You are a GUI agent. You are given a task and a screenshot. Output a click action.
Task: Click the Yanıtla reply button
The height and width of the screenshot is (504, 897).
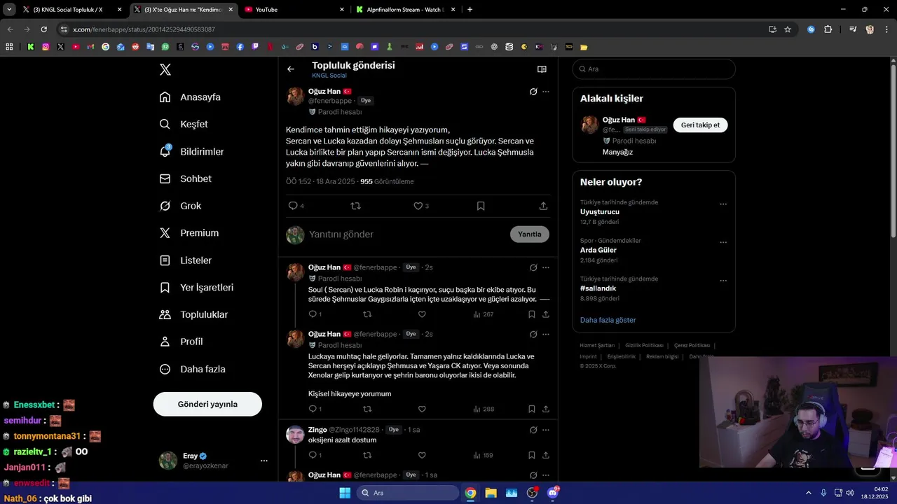point(530,234)
